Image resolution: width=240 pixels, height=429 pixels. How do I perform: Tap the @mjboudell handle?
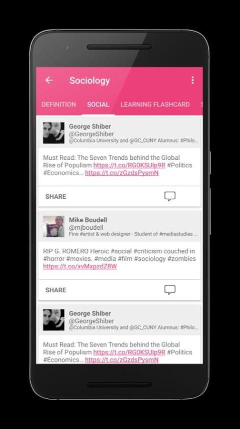coord(86,228)
